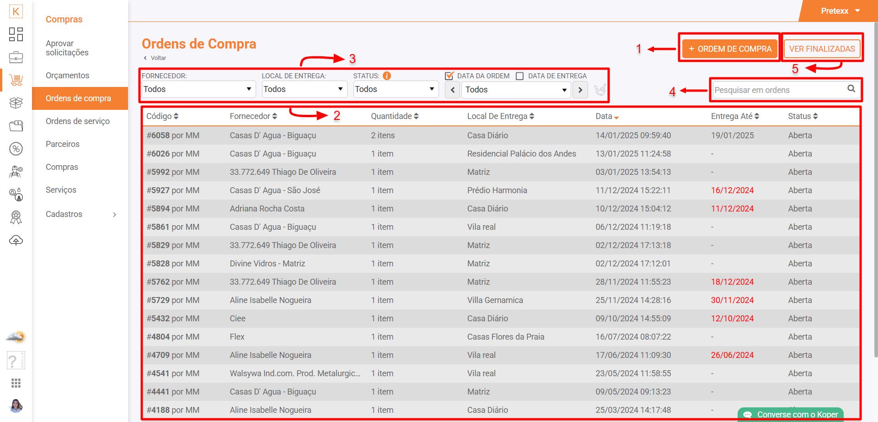Open the Fornecedor filter dropdown
878x422 pixels.
(198, 89)
